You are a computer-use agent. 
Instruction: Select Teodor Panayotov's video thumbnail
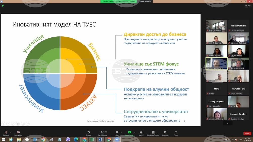[x=216, y=63]
